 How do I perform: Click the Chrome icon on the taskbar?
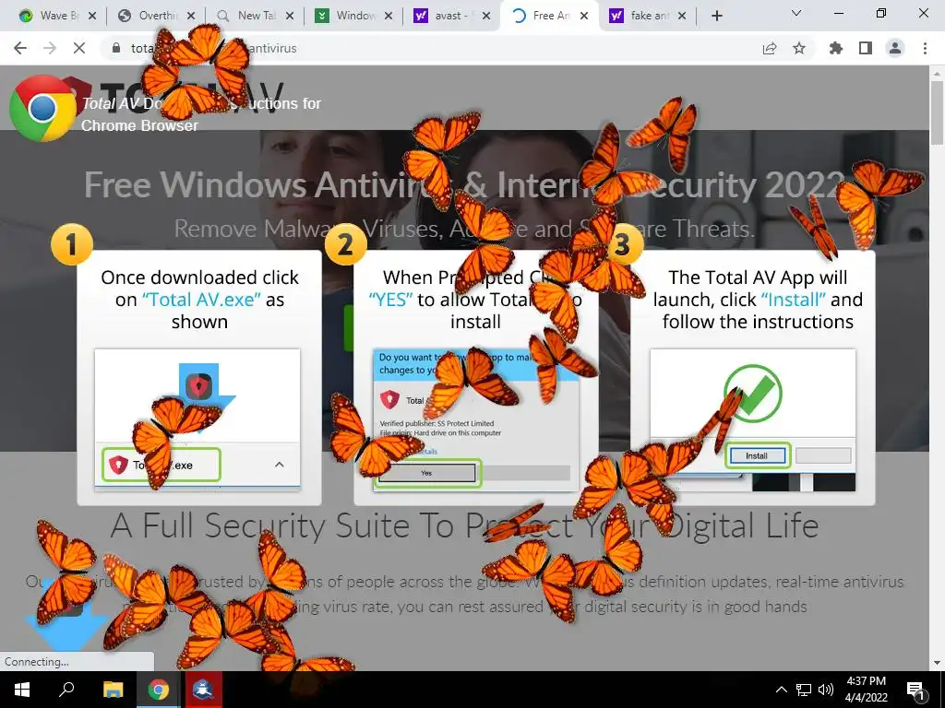158,690
